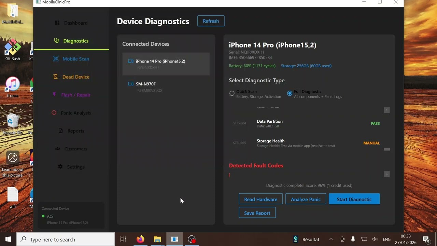
Task: Click the taskbar clock showing 00:33
Action: pyautogui.click(x=406, y=239)
